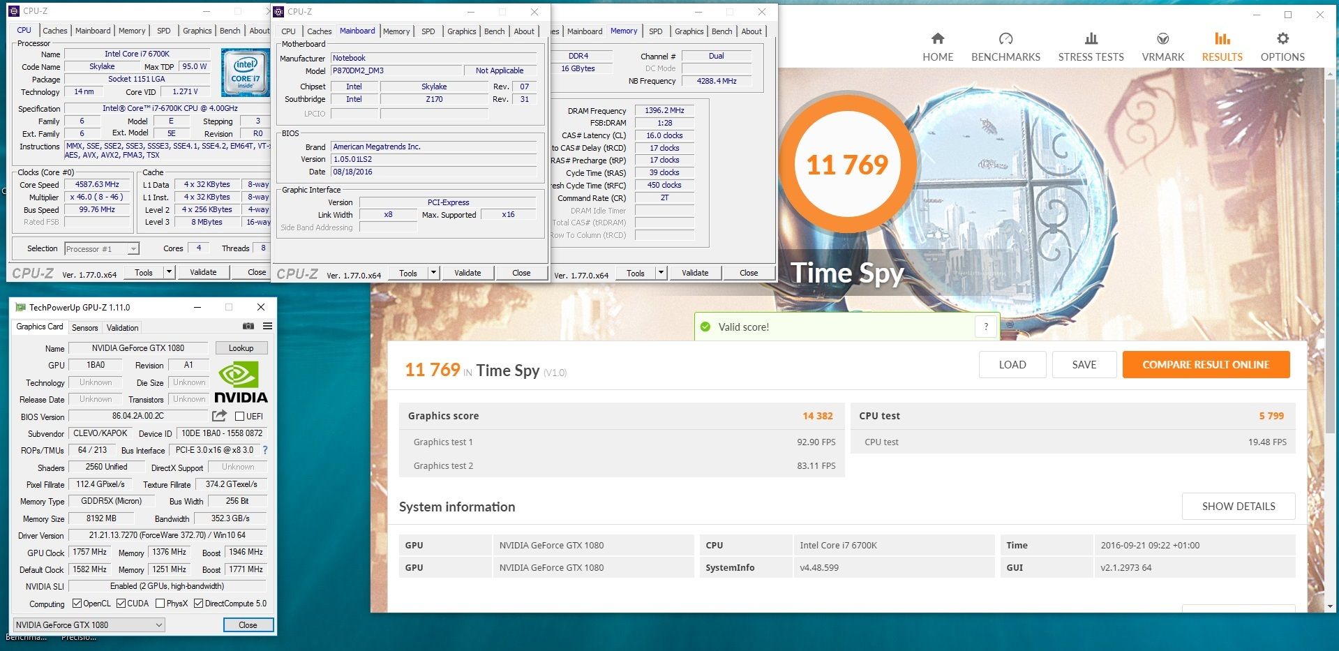This screenshot has height=651, width=1339.
Task: Open the 3DMark Home icon
Action: pyautogui.click(x=937, y=38)
